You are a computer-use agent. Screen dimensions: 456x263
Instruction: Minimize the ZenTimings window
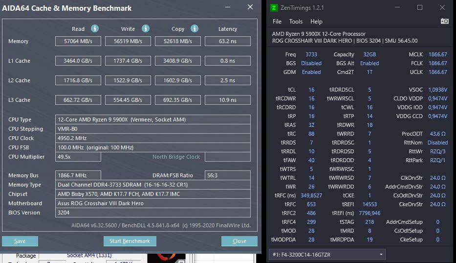[x=397, y=7]
